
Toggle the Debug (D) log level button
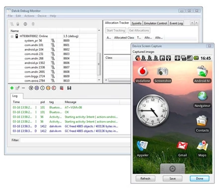tap(37, 88)
